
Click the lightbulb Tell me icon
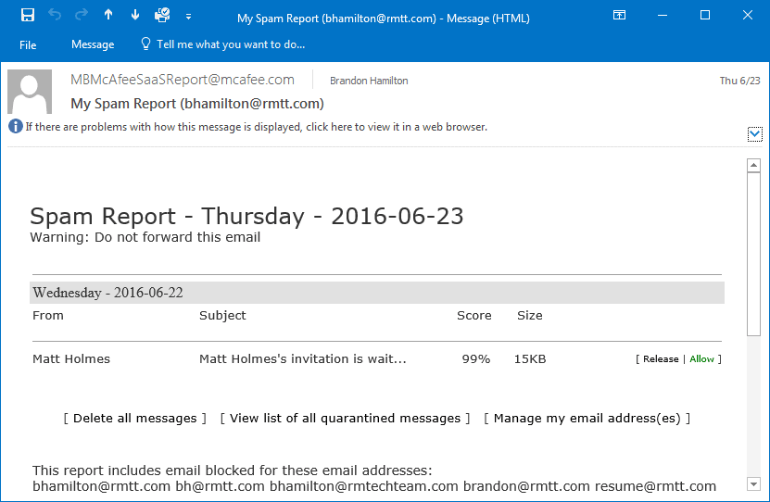point(145,44)
